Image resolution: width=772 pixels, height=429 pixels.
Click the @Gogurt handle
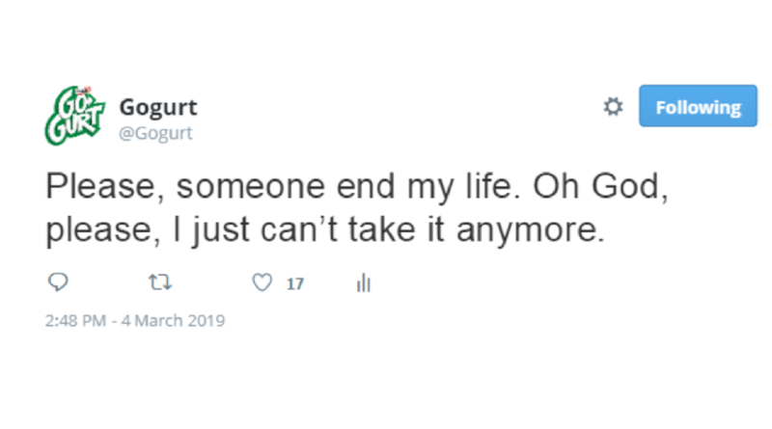pos(155,133)
